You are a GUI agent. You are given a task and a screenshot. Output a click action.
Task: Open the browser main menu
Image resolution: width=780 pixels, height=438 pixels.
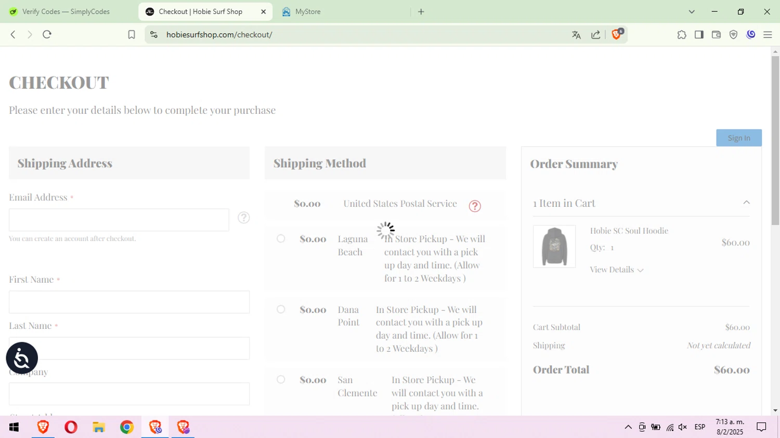click(768, 35)
